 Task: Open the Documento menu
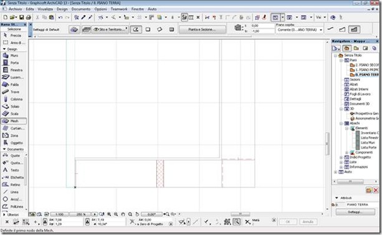tap(81, 9)
